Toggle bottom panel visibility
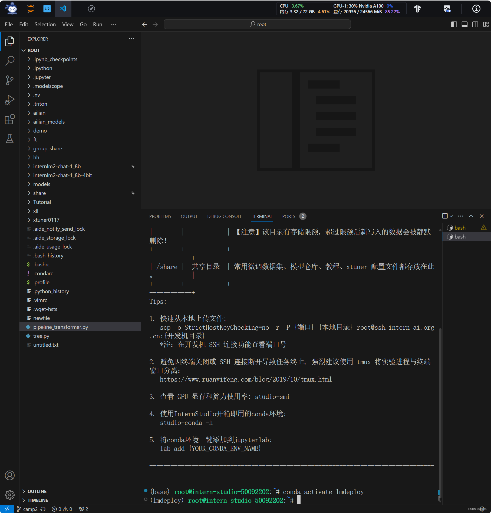The width and height of the screenshot is (491, 513). click(x=465, y=24)
